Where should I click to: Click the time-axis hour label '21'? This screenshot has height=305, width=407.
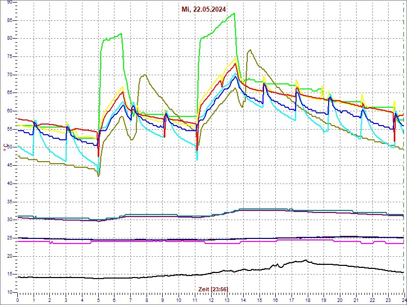pos(356,300)
